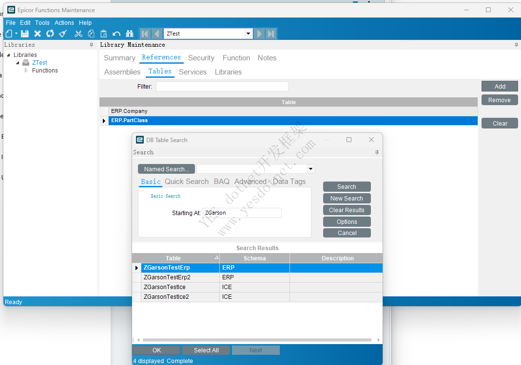Screen dimensions: 521x365
Task: Open the ZTest library dropdown
Action: (248, 34)
